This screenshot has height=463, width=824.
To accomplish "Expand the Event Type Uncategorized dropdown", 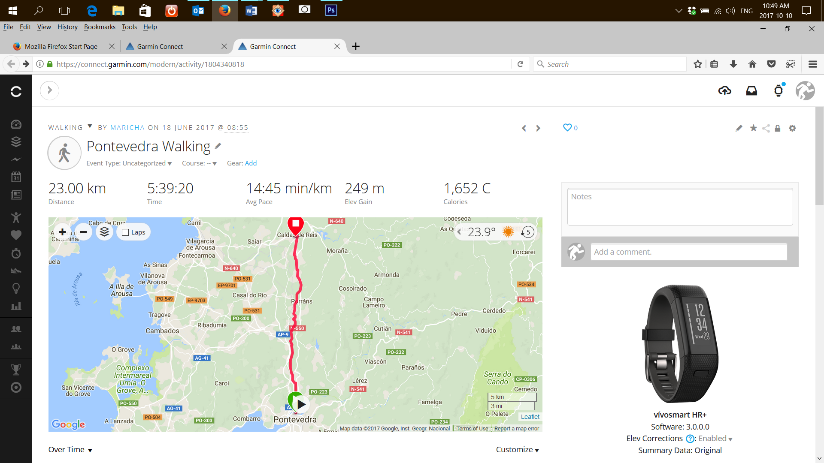I will tap(129, 163).
